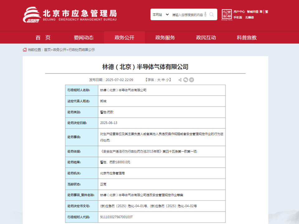Click the 处罚事由 description text

(162, 137)
